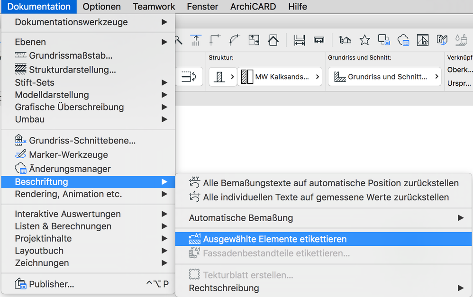
Task: Click the house-shaped toolbar icon
Action: click(273, 40)
